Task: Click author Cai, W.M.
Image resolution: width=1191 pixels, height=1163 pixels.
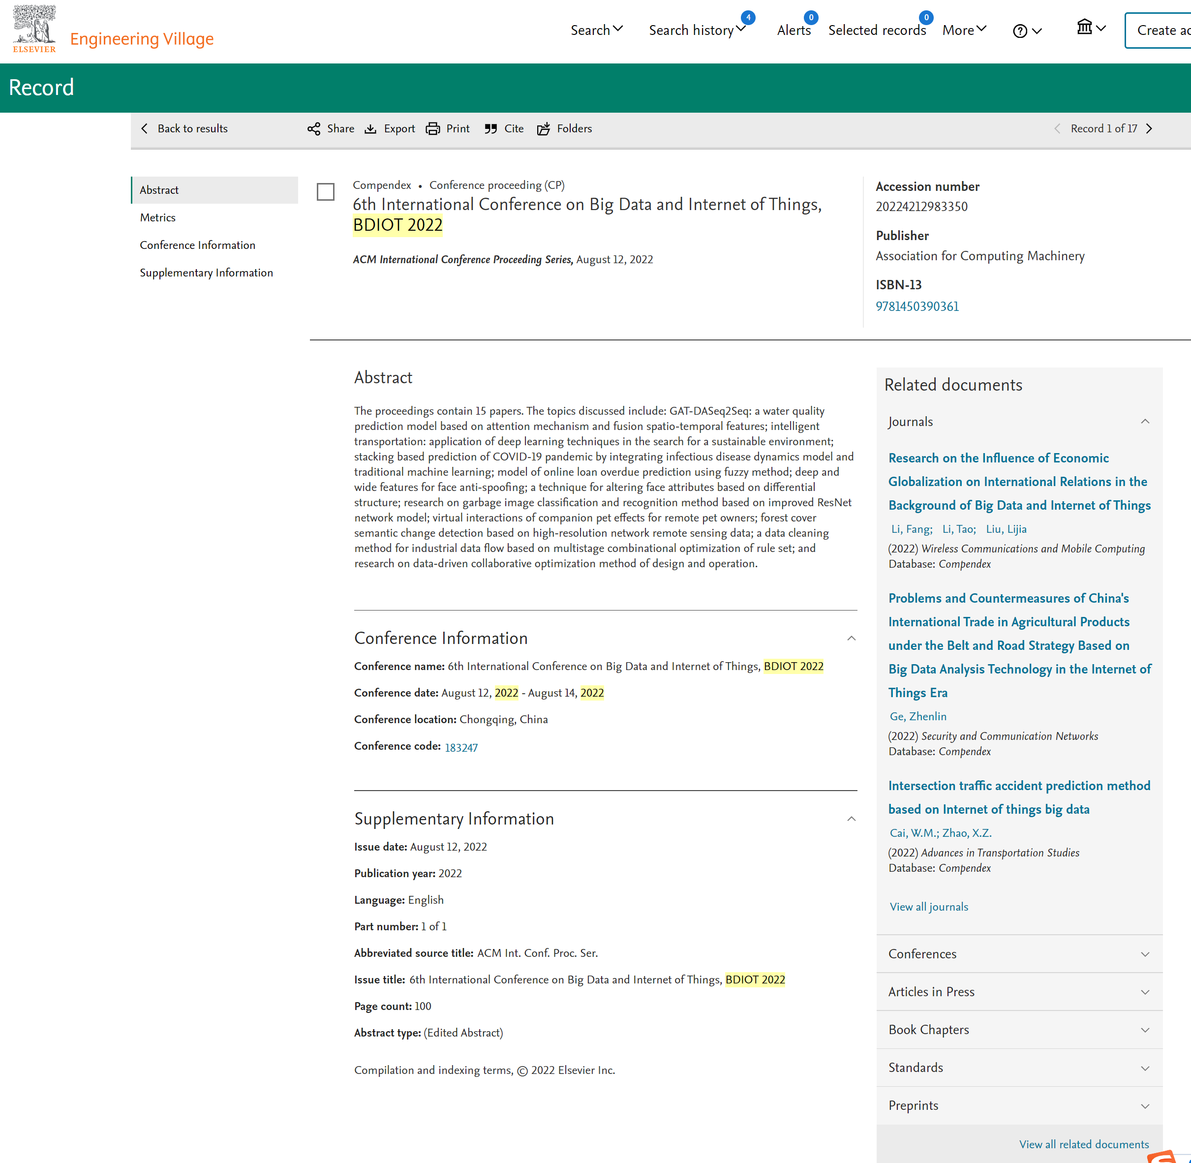Action: (x=914, y=833)
